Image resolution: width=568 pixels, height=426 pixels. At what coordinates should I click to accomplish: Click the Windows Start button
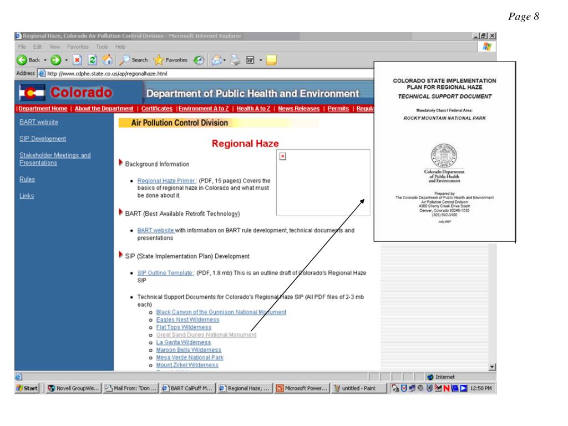point(27,388)
